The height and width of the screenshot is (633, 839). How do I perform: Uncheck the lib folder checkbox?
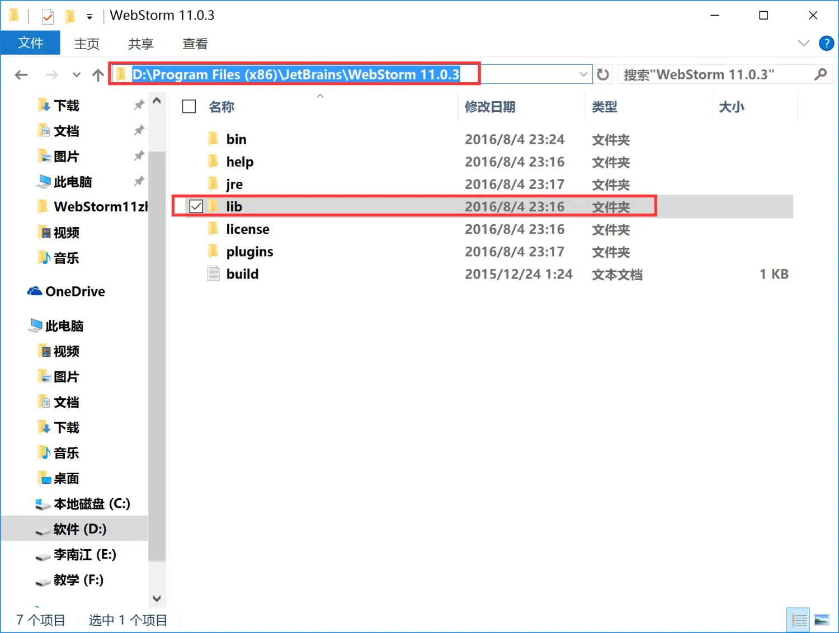pos(196,206)
